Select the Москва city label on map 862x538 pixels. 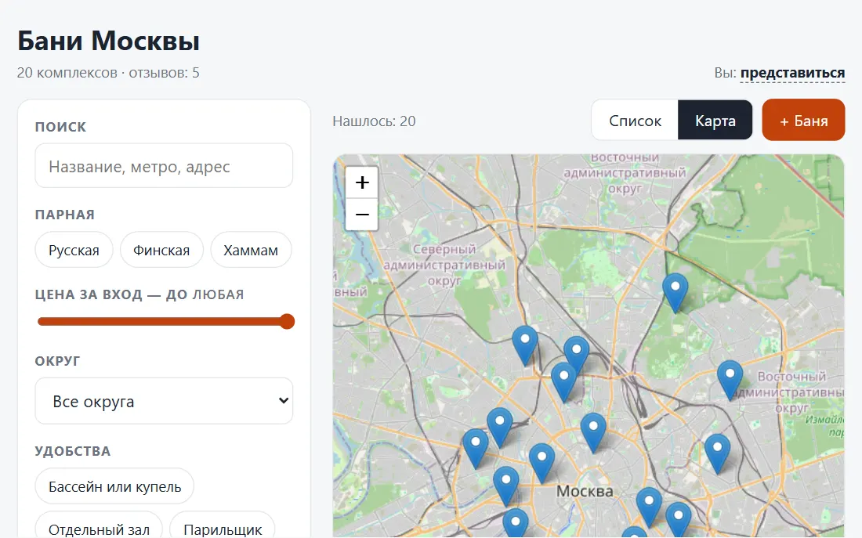point(585,491)
